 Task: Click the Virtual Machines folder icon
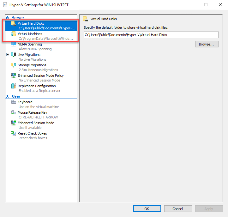[x=14, y=34]
